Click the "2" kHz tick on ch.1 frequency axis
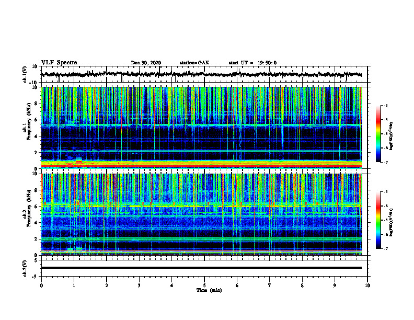 point(36,153)
